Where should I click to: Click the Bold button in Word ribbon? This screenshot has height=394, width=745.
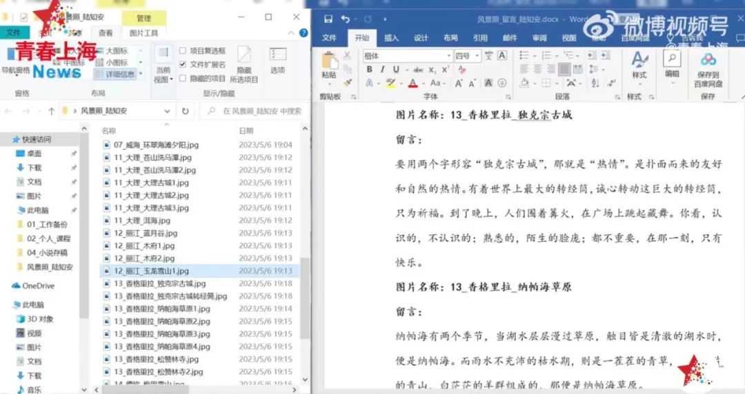[370, 70]
